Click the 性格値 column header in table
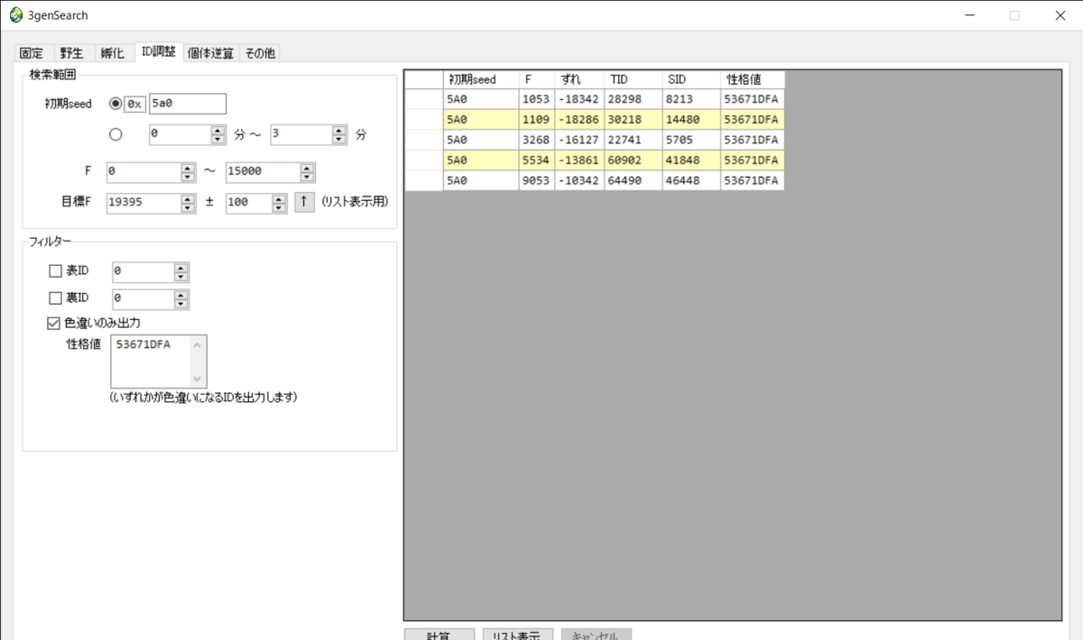Viewport: 1083px width, 640px height. point(753,79)
